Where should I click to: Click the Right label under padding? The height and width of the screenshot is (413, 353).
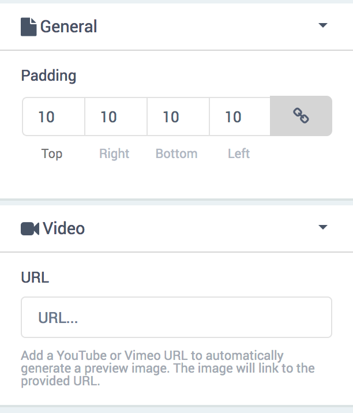[x=114, y=153]
